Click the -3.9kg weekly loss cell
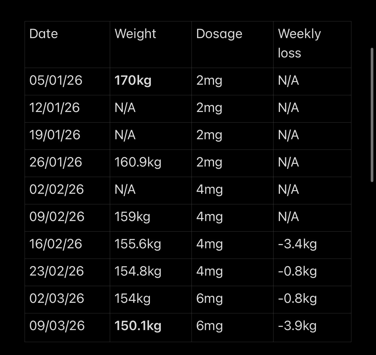This screenshot has height=355, width=376. [x=297, y=326]
